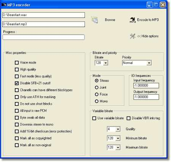
Task: Select Force mode option
Action: 97,94
